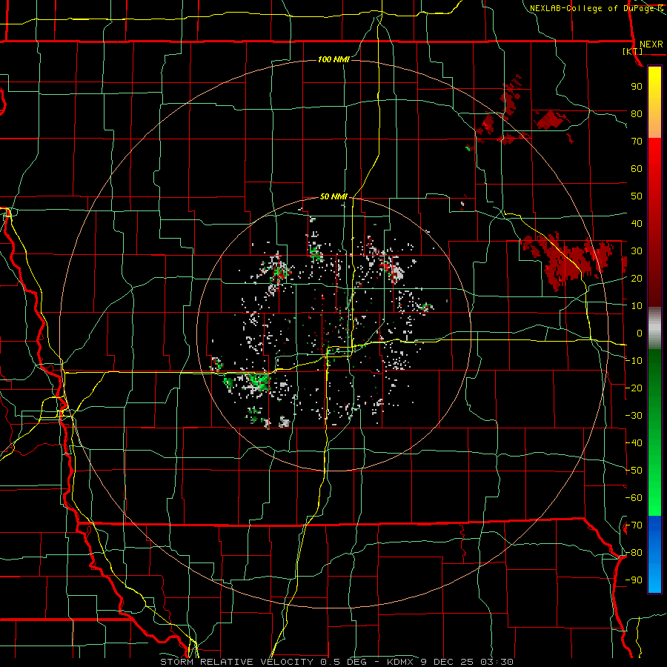
Task: Select the "10" value on the velocity scale
Action: pos(637,306)
